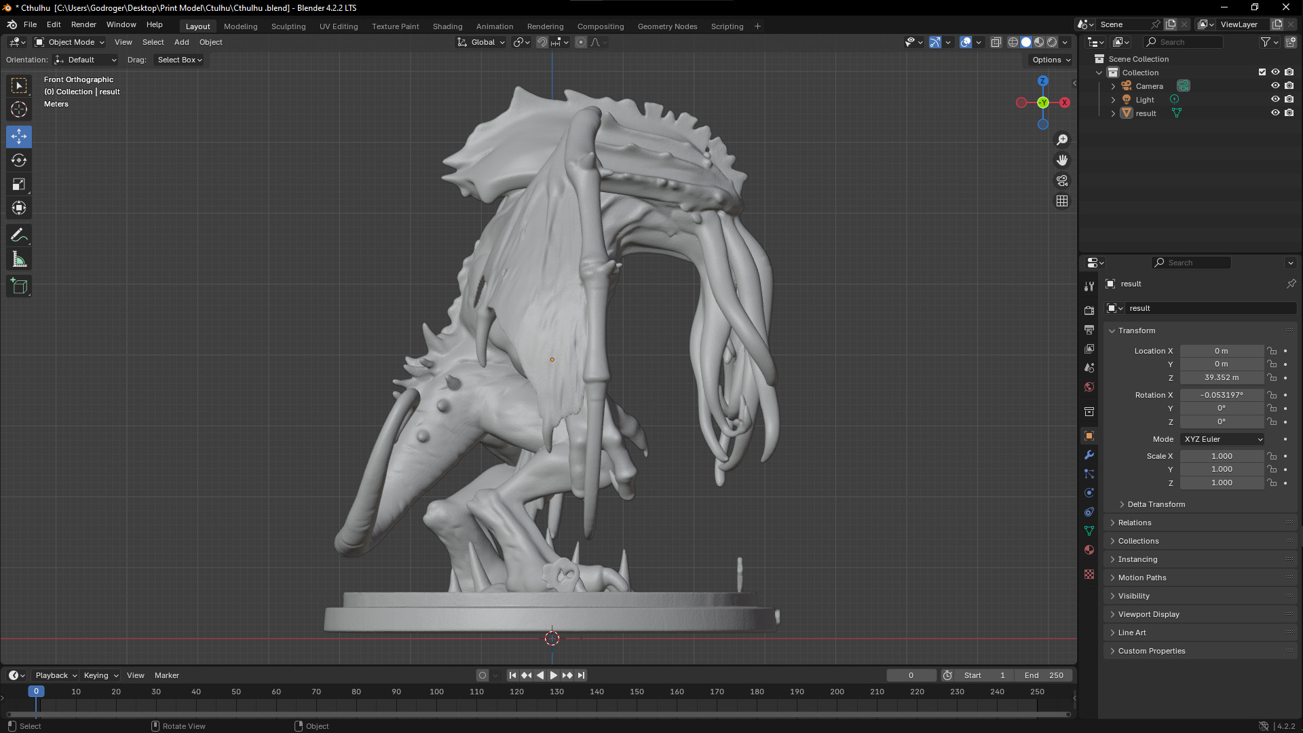Toggle camera view icon in viewport
This screenshot has height=733, width=1303.
click(x=1062, y=181)
